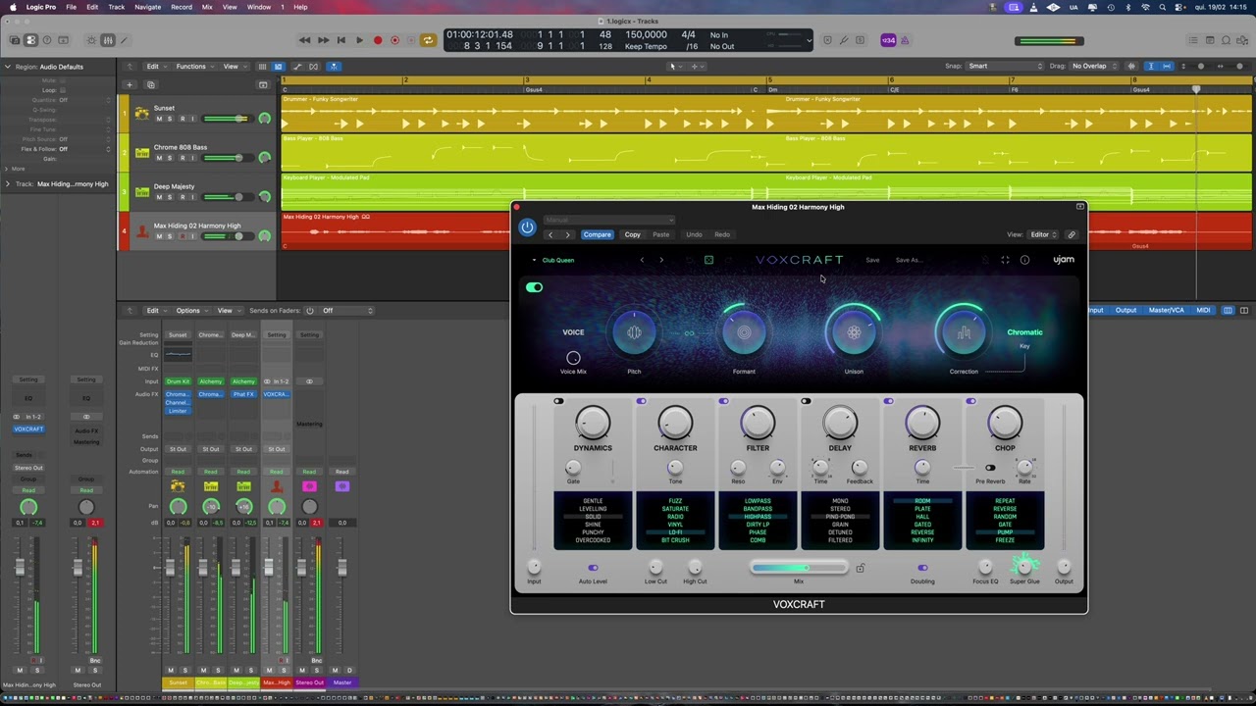1256x706 pixels.
Task: Open the Navigate menu in menu bar
Action: tap(147, 7)
